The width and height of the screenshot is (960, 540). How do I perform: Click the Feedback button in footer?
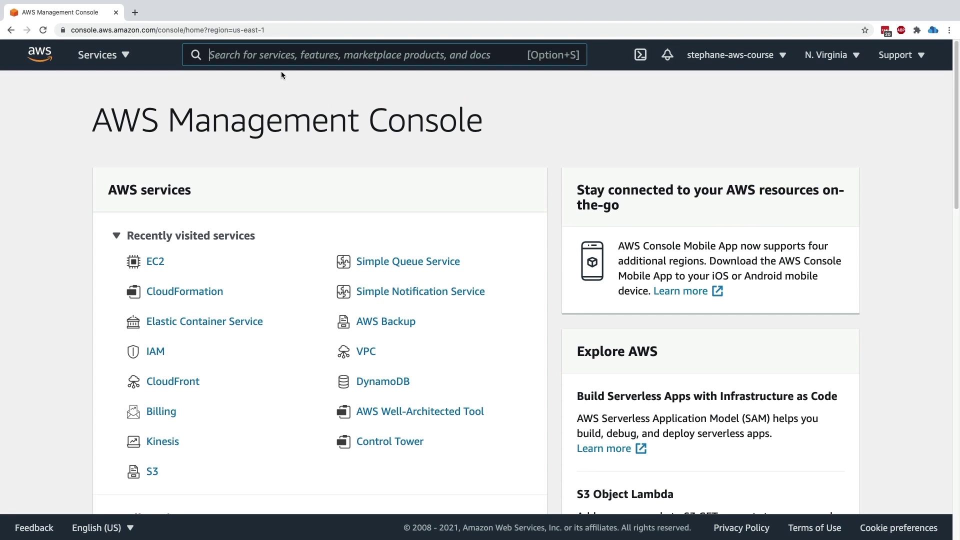tap(34, 528)
